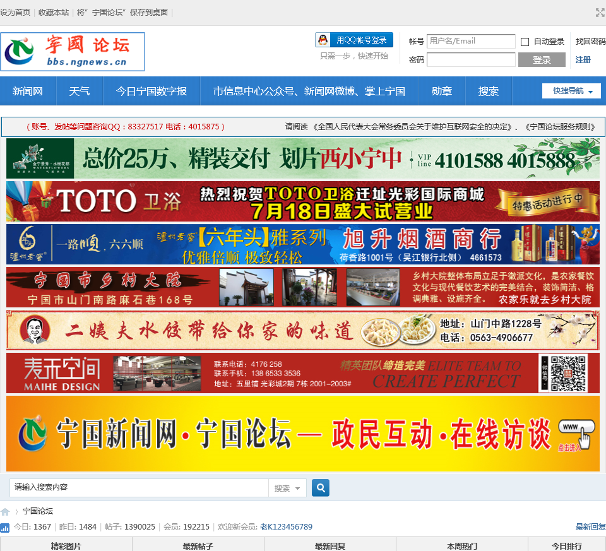This screenshot has width=606, height=551.
Task: Click the 最新回复 link at right of stats row
Action: 591,527
